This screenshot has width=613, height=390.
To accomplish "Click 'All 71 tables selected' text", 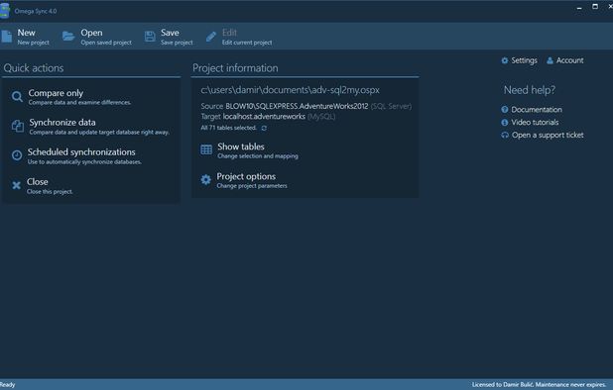I will click(x=229, y=128).
